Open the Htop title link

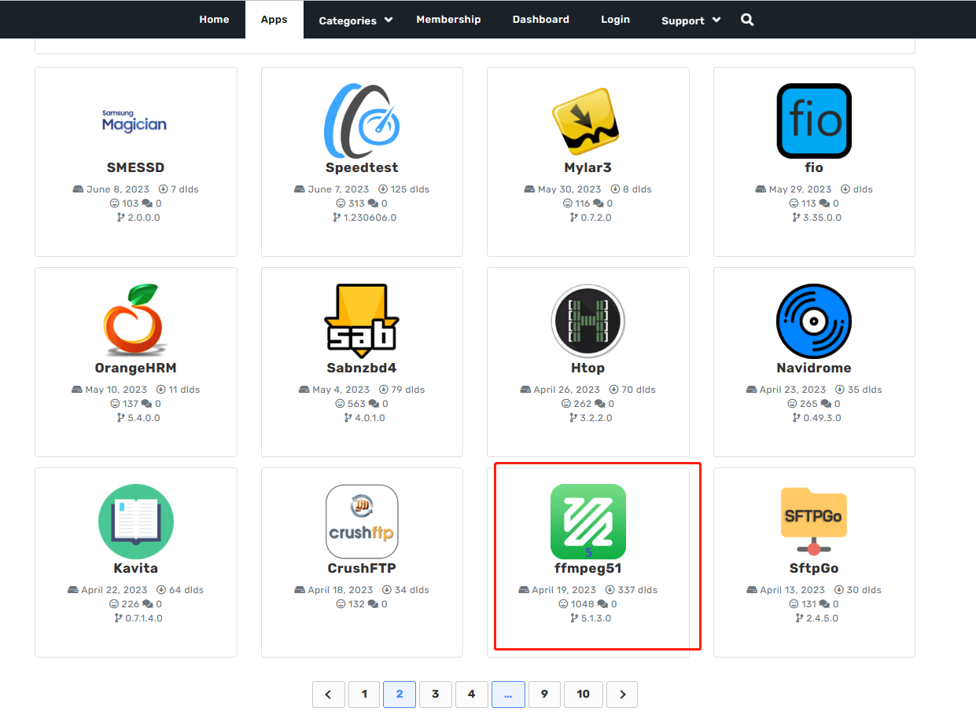pos(587,368)
